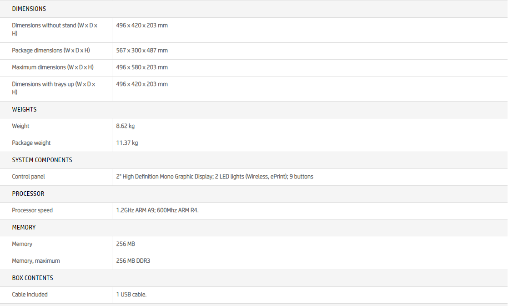This screenshot has width=508, height=306.
Task: Select the "Maximum dimensions (W x D x H)" label
Action: 53,67
